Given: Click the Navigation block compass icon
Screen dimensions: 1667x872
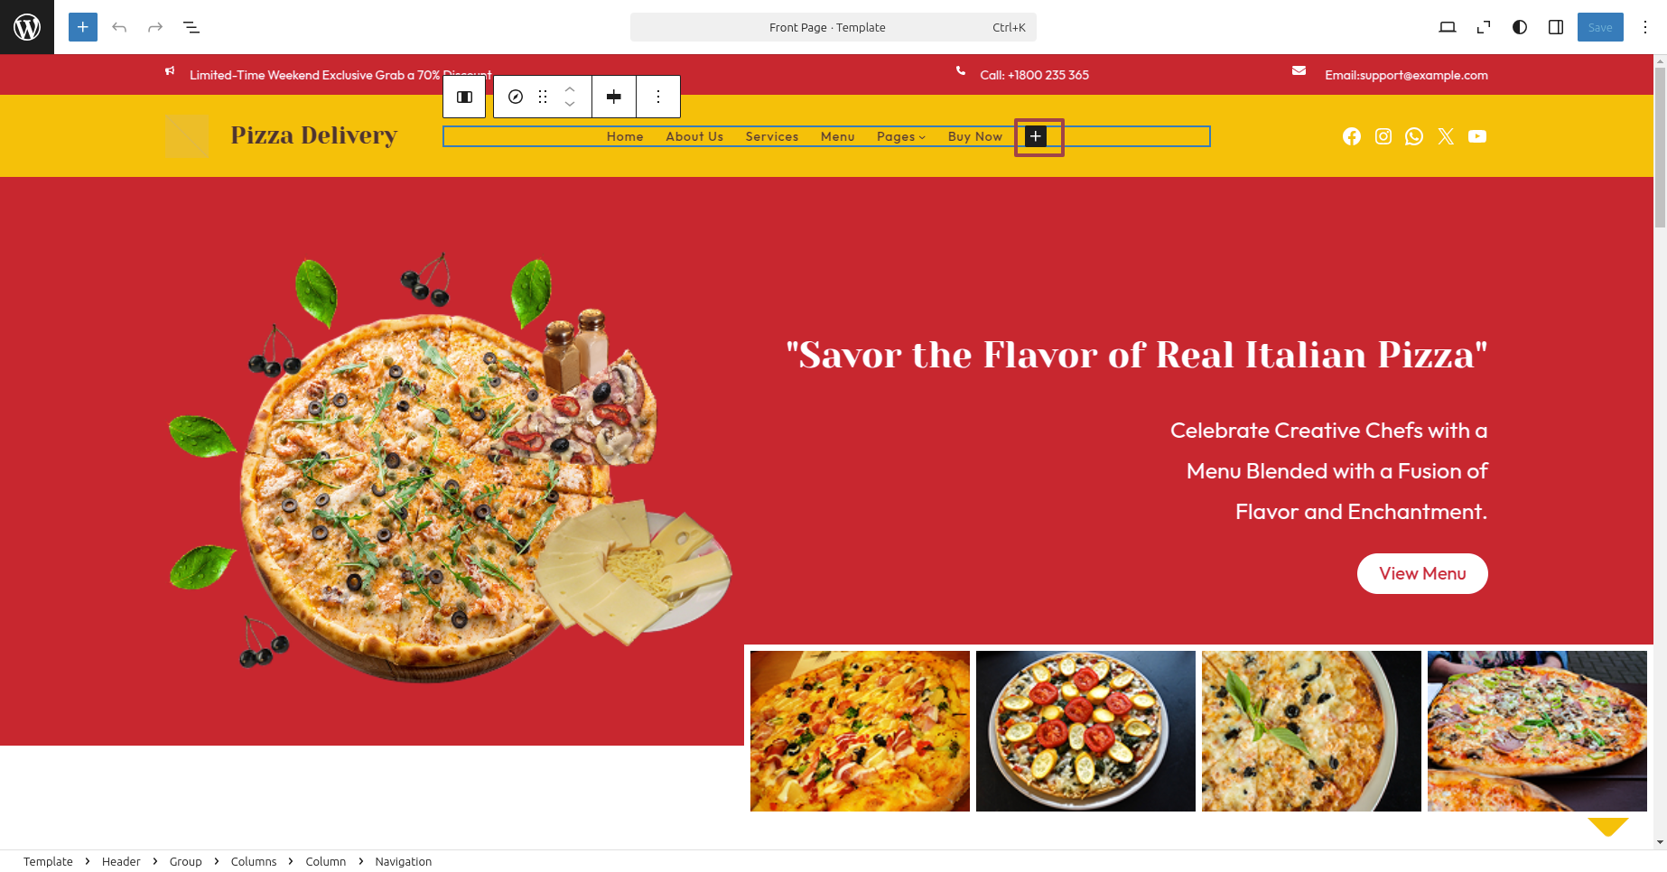Looking at the screenshot, I should point(516,97).
